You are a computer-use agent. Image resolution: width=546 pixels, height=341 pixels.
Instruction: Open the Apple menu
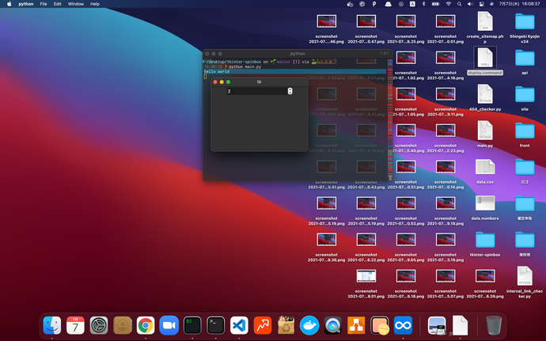tap(9, 4)
